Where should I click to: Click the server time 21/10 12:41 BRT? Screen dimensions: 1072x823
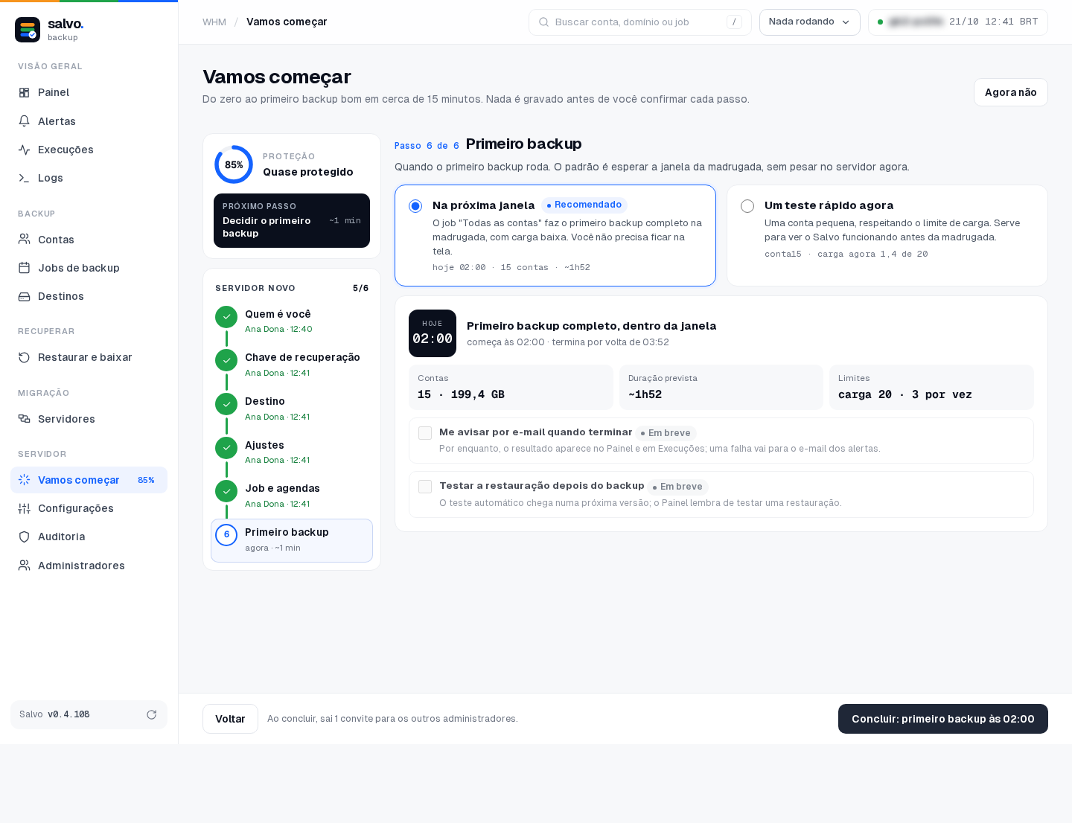coord(994,22)
